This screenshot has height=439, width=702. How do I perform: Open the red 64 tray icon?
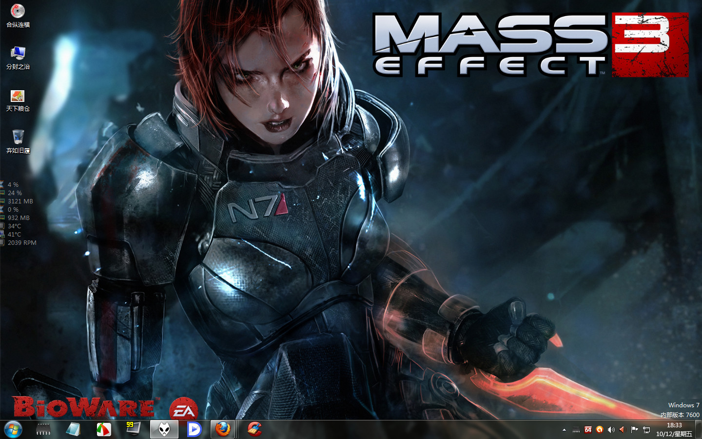(588, 430)
